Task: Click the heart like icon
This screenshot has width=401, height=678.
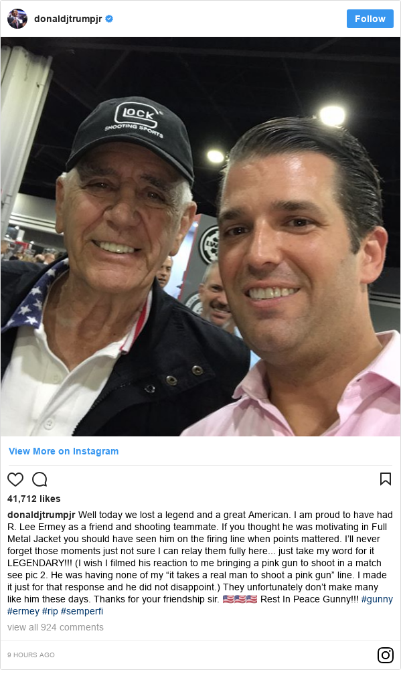Action: click(15, 479)
